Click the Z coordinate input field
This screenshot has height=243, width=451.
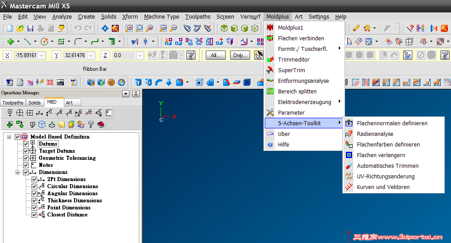(125, 55)
